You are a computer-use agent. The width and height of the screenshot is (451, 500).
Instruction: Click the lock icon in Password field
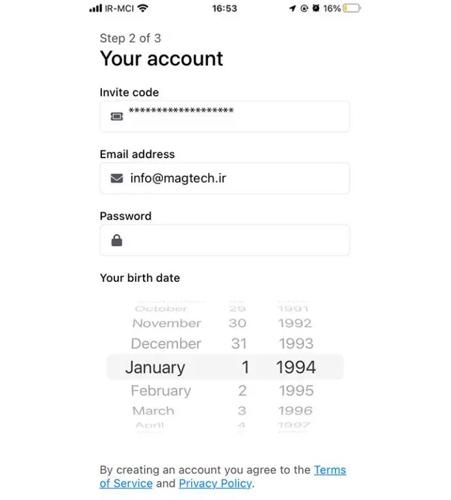(x=116, y=240)
